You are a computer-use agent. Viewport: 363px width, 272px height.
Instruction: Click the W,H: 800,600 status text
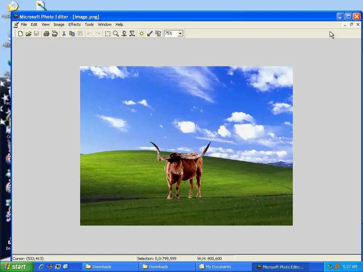pos(210,259)
